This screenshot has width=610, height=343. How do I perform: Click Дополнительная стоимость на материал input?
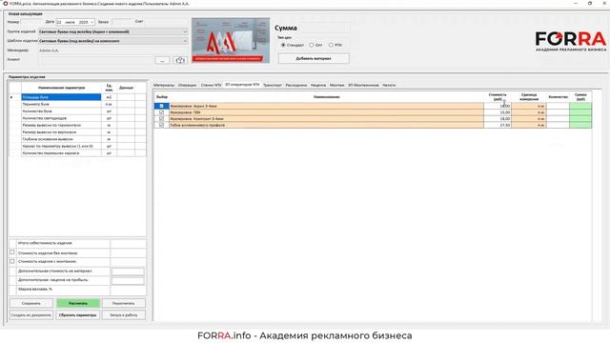pos(128,272)
